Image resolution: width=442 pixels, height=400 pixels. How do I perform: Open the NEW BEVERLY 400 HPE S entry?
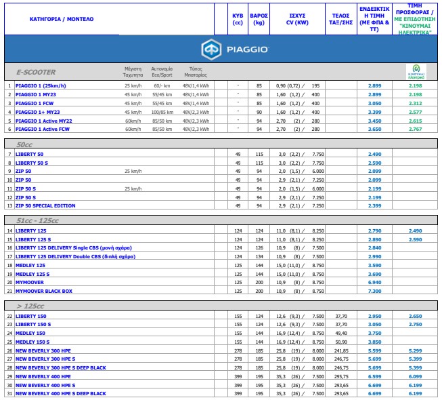(x=45, y=385)
